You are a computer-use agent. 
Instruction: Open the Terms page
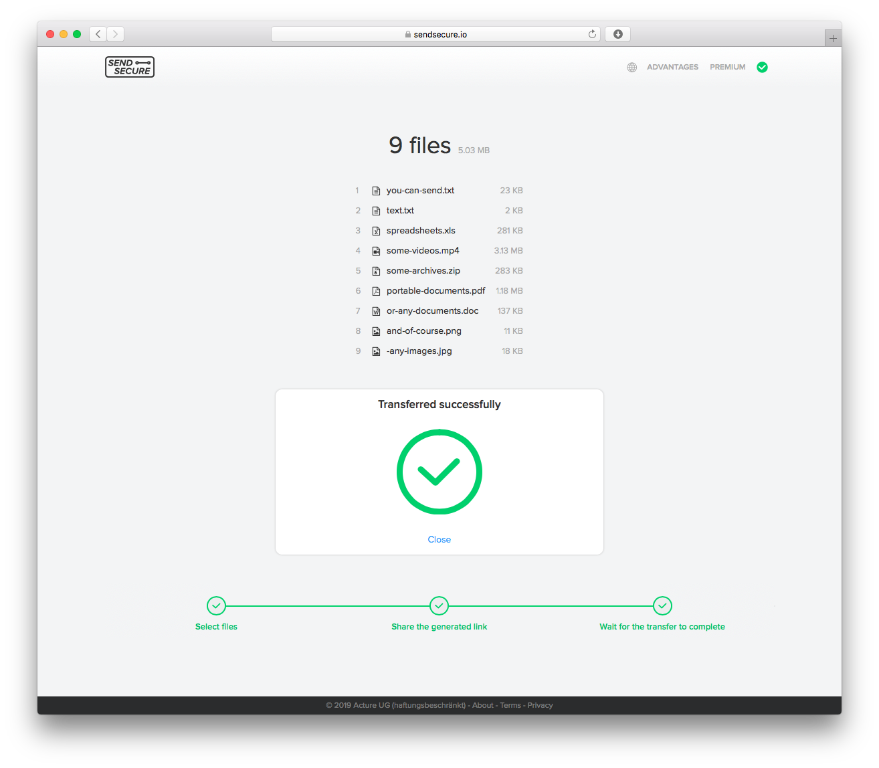[x=510, y=704]
